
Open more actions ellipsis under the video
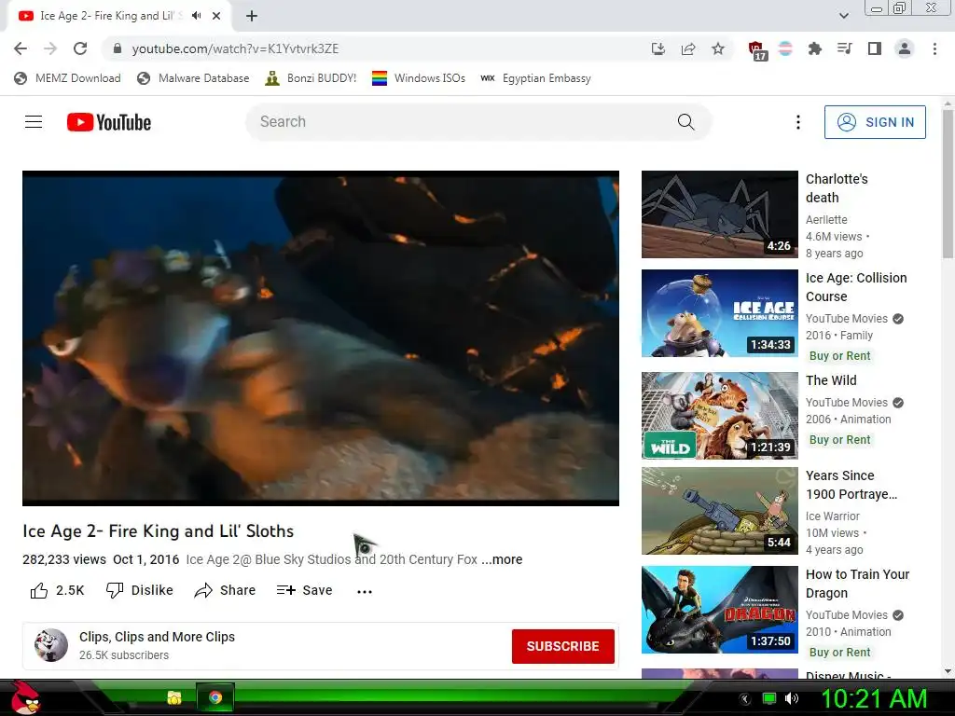click(x=365, y=591)
